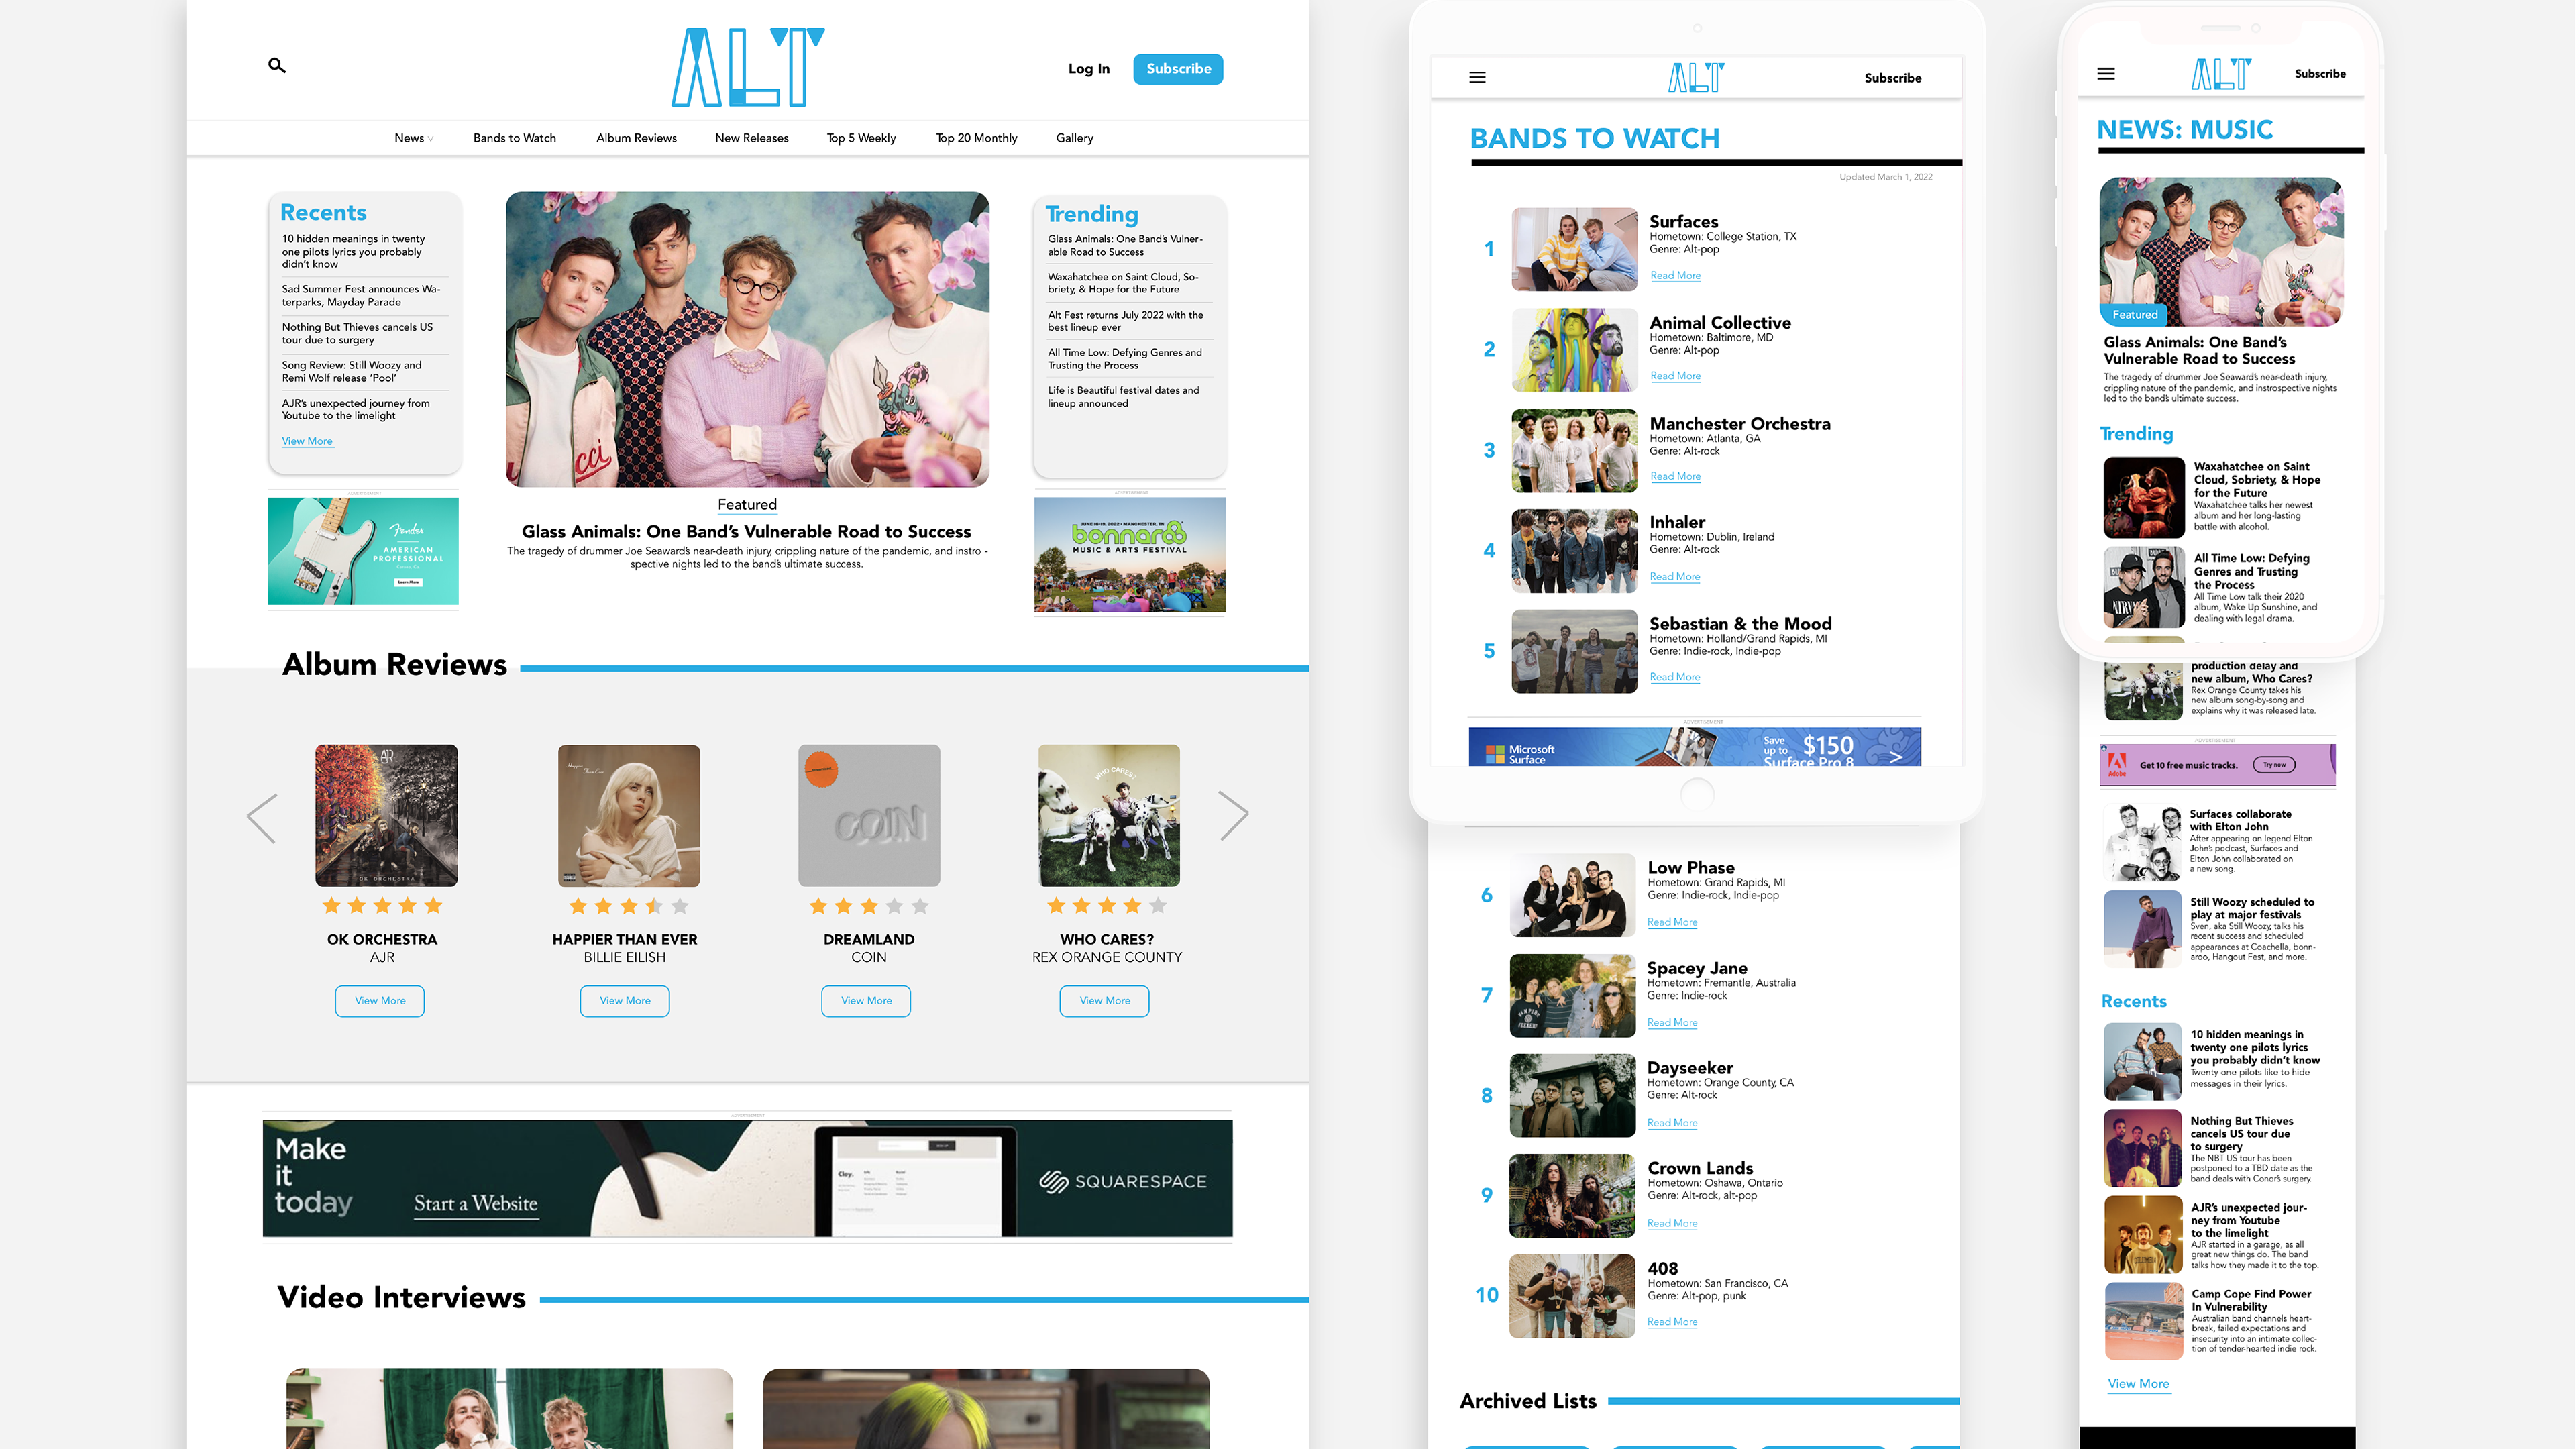2576x1449 pixels.
Task: Click the blue Subscribe button on desktop
Action: click(1178, 69)
